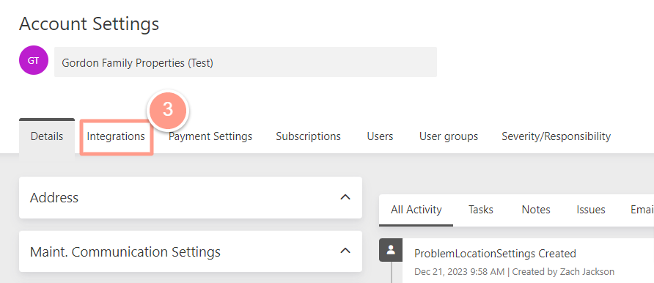Click the orange step 3 badge

coord(168,110)
